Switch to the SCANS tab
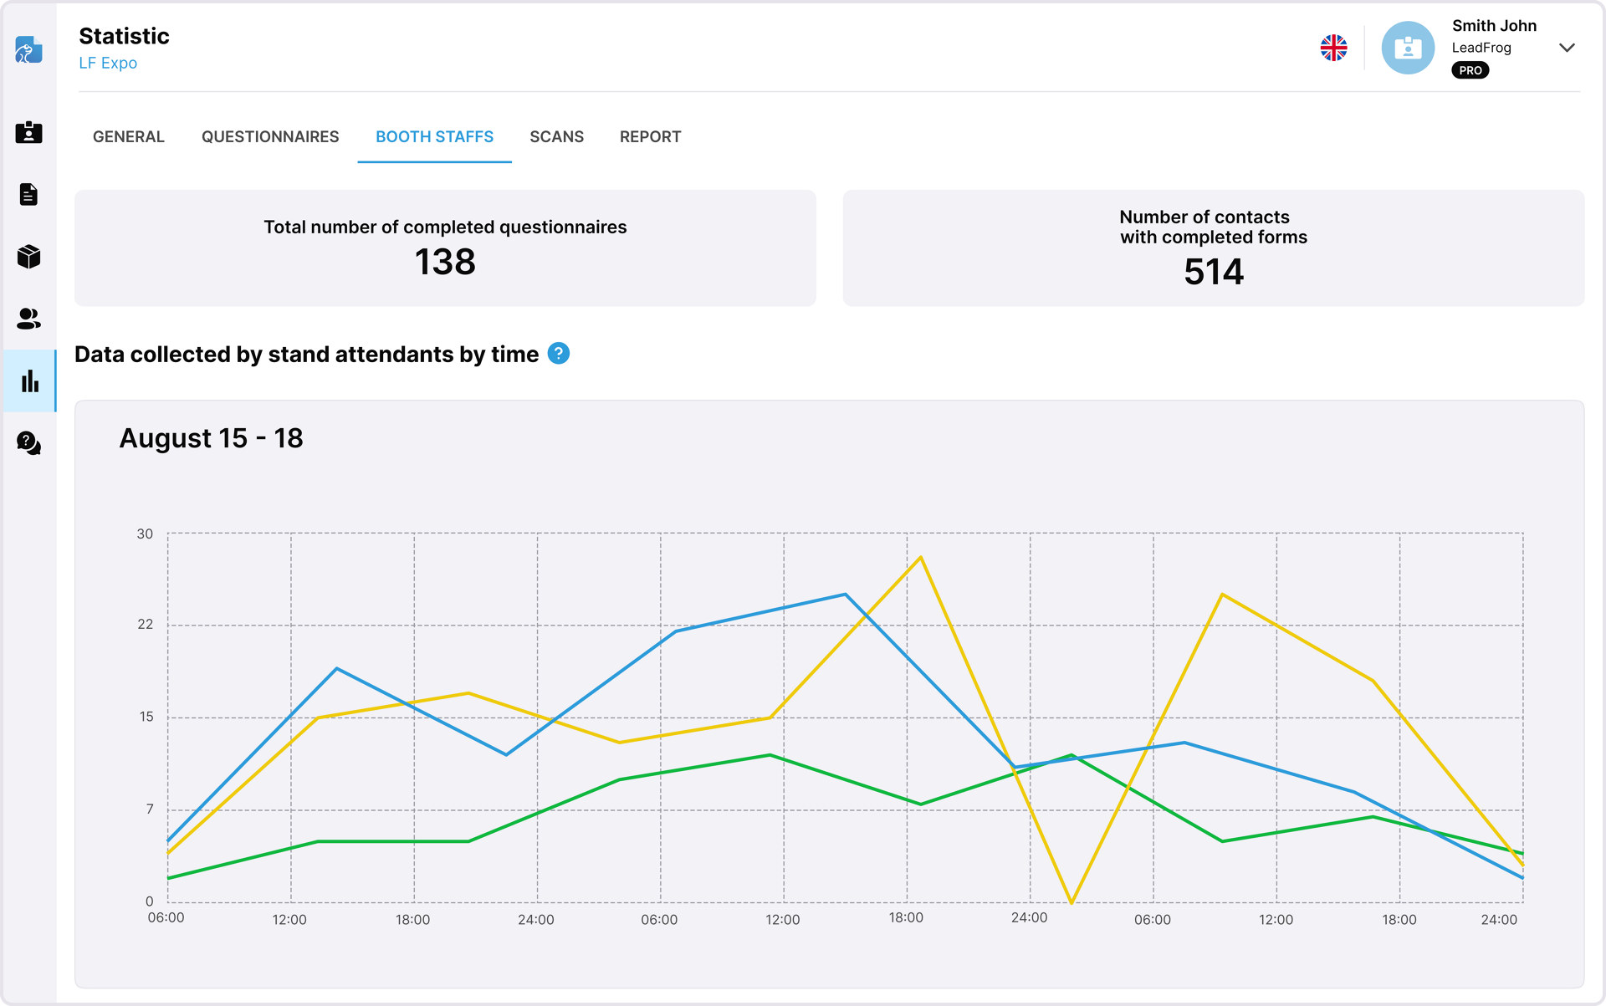The width and height of the screenshot is (1606, 1006). [x=556, y=136]
